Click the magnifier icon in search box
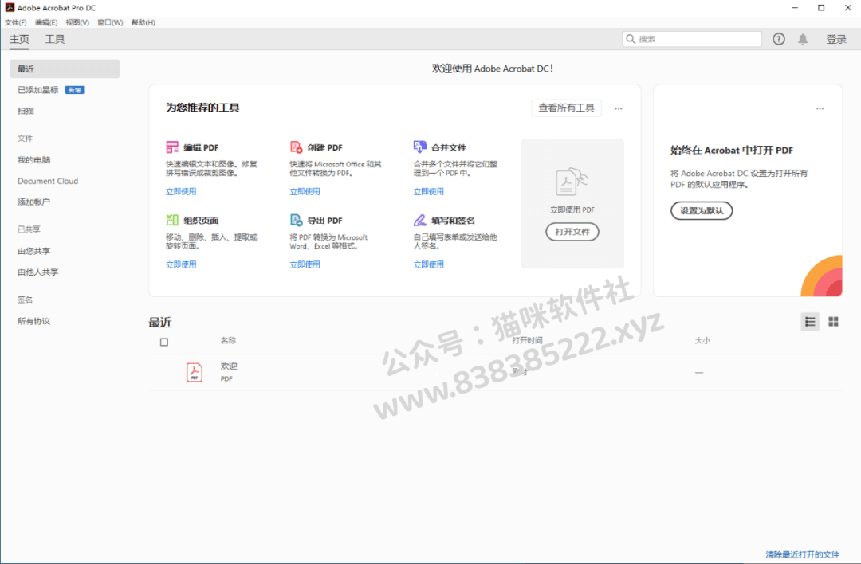Screen dimensions: 861x564 point(631,39)
